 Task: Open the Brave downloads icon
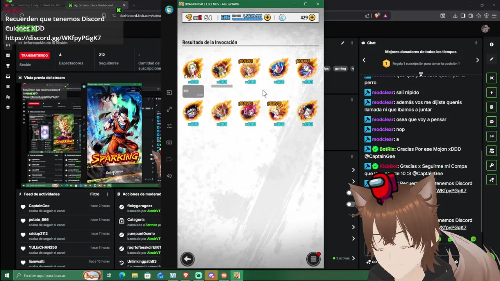455,16
